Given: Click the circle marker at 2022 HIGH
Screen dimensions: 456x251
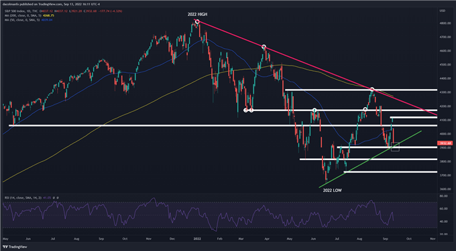Looking at the screenshot, I should (197, 22).
